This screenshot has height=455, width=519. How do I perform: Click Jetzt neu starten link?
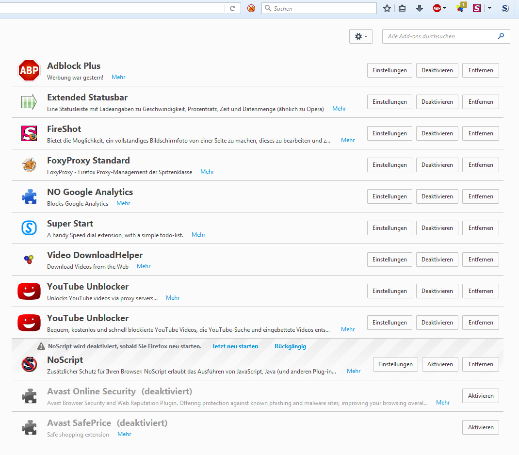coord(235,346)
